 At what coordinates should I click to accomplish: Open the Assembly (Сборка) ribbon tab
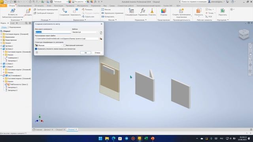12,6
